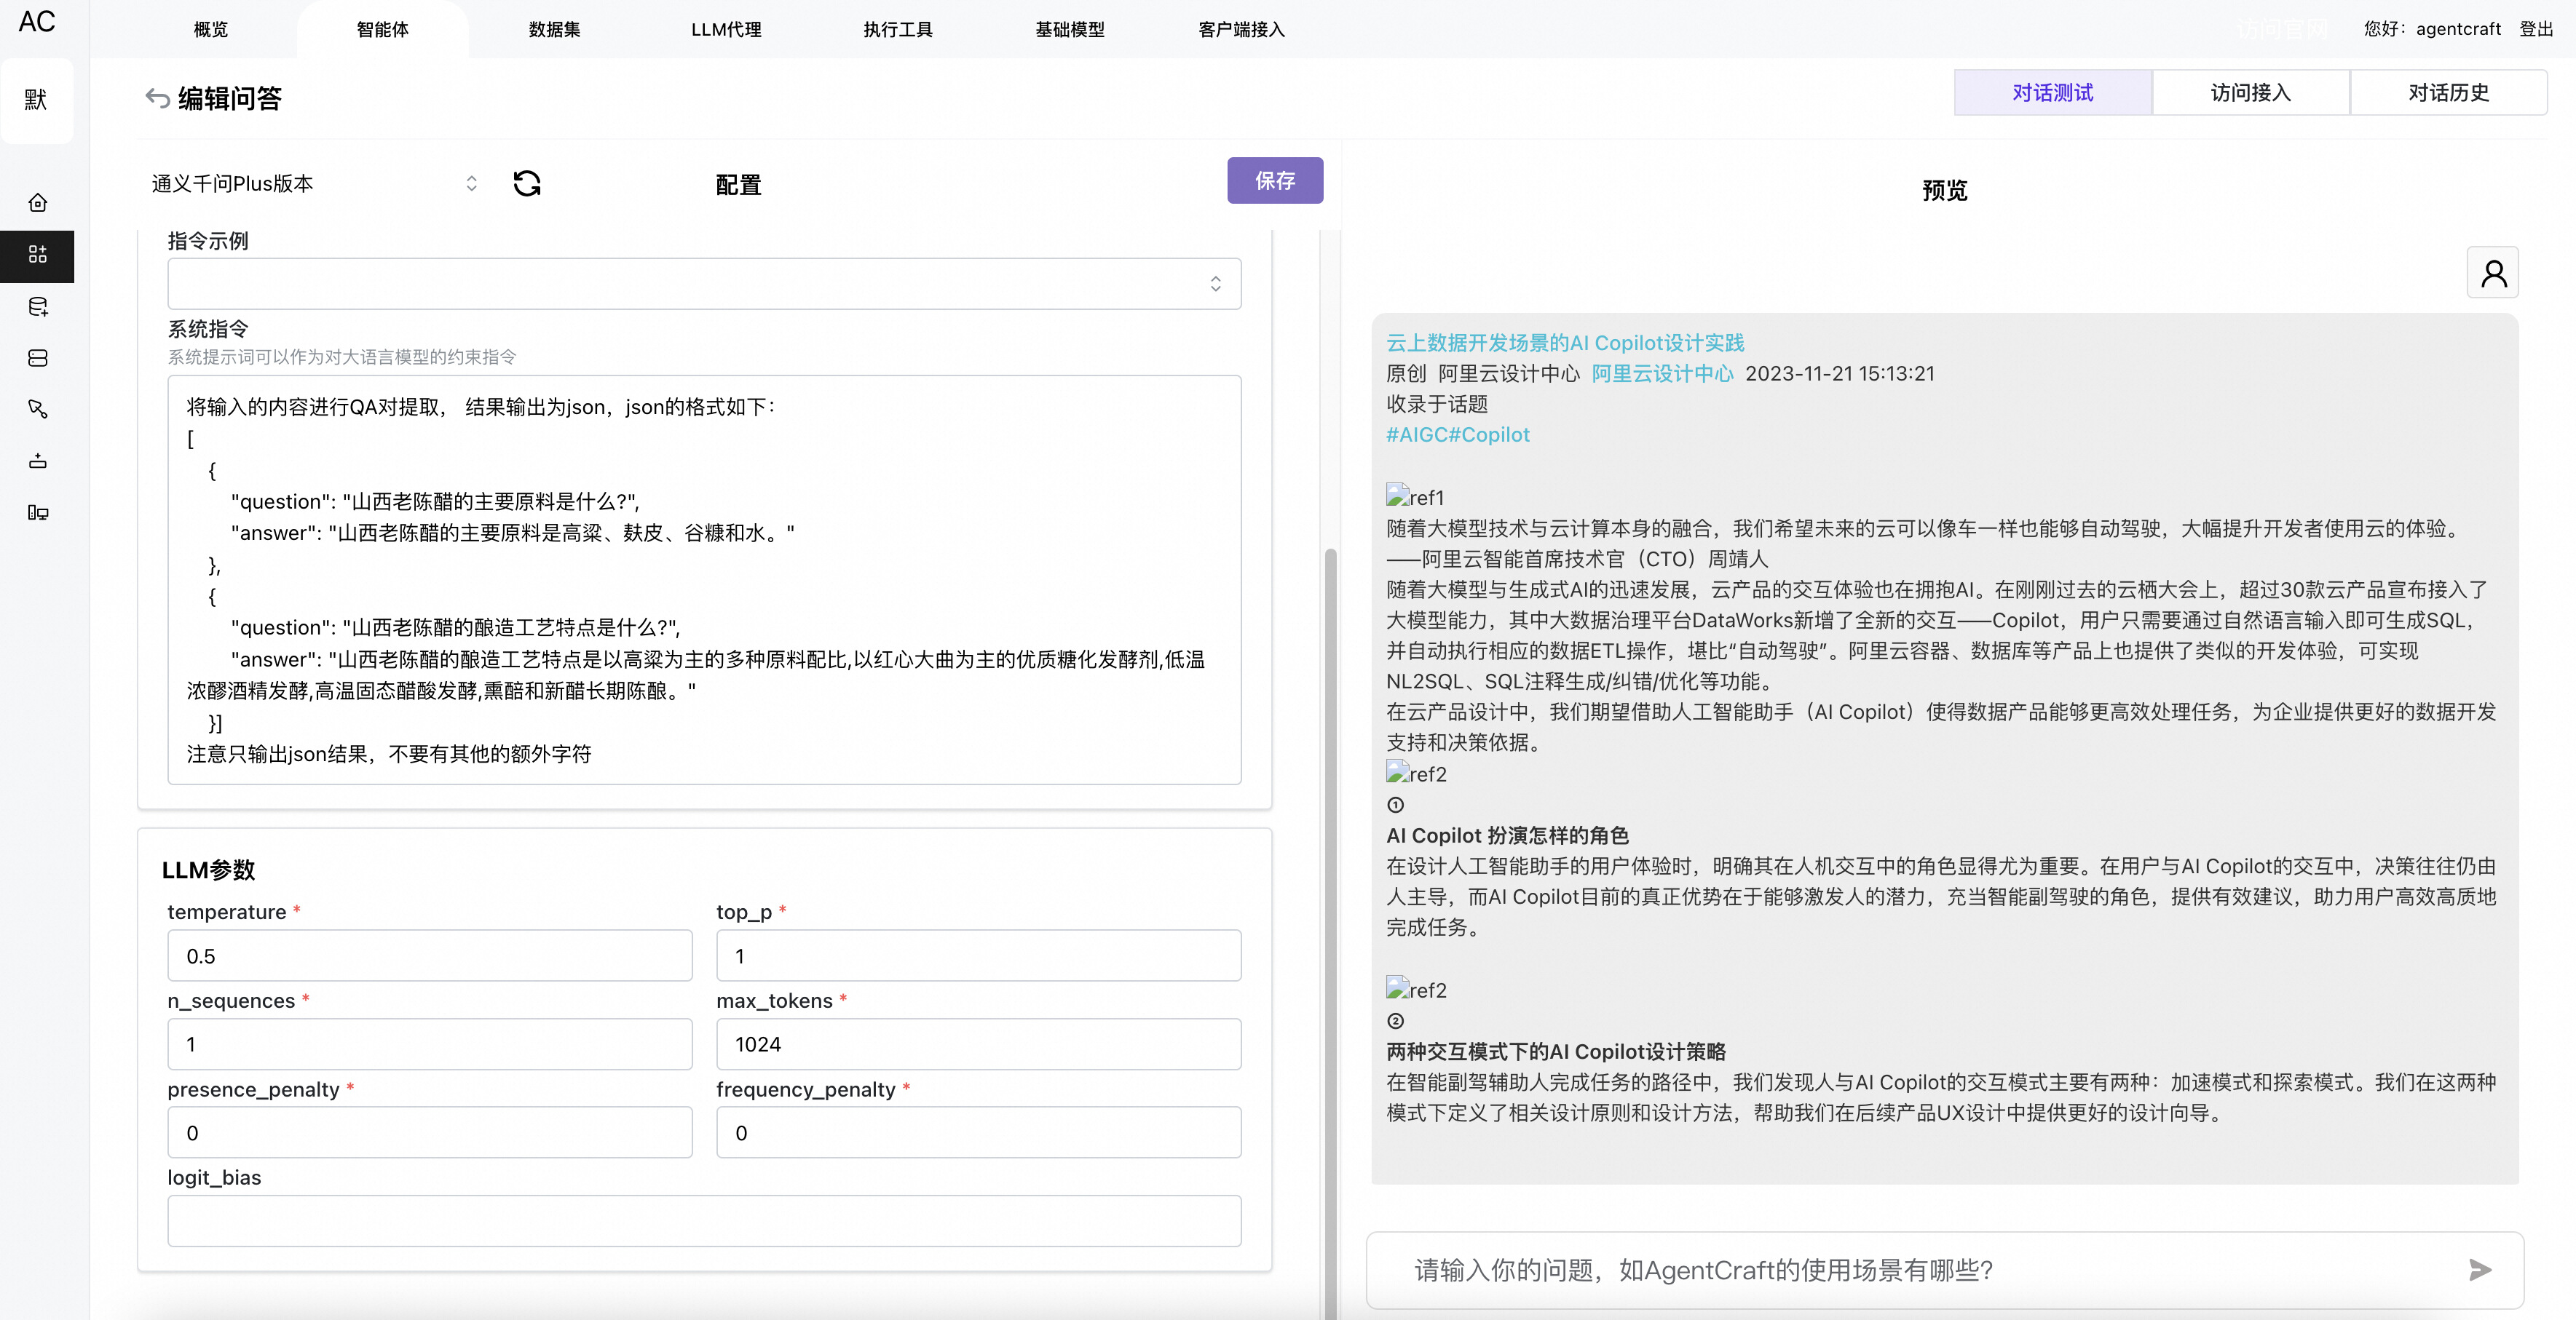
Task: Click the max_tokens input field
Action: tap(979, 1044)
